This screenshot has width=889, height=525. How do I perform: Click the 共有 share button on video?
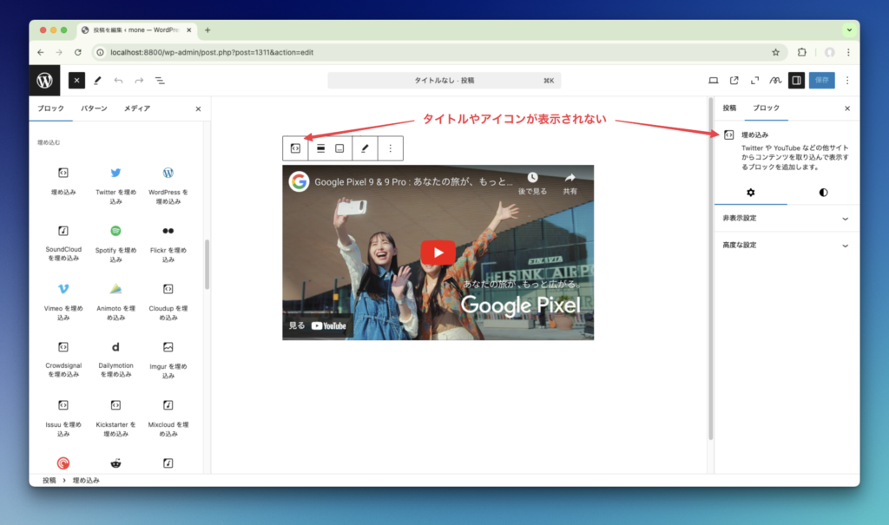570,184
